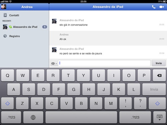Open the Contatti address book icon
The image size is (167, 125).
5,15
